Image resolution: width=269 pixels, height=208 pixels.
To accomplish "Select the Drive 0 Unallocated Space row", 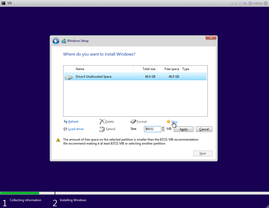I will pyautogui.click(x=135, y=77).
